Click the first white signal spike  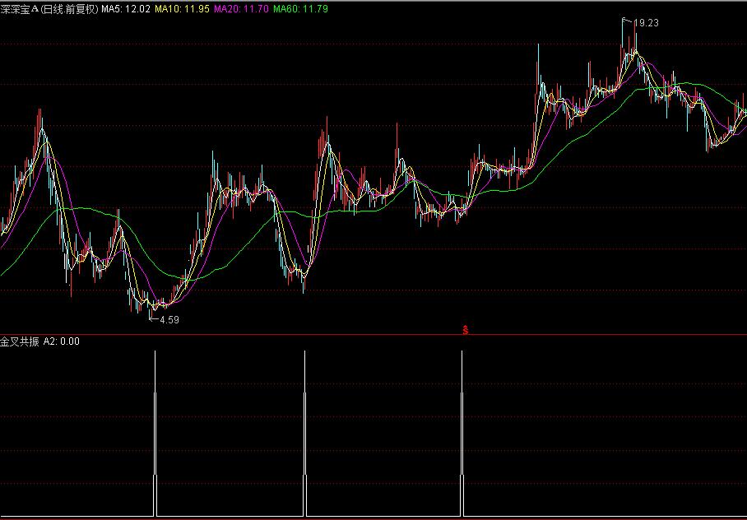[x=155, y=434]
